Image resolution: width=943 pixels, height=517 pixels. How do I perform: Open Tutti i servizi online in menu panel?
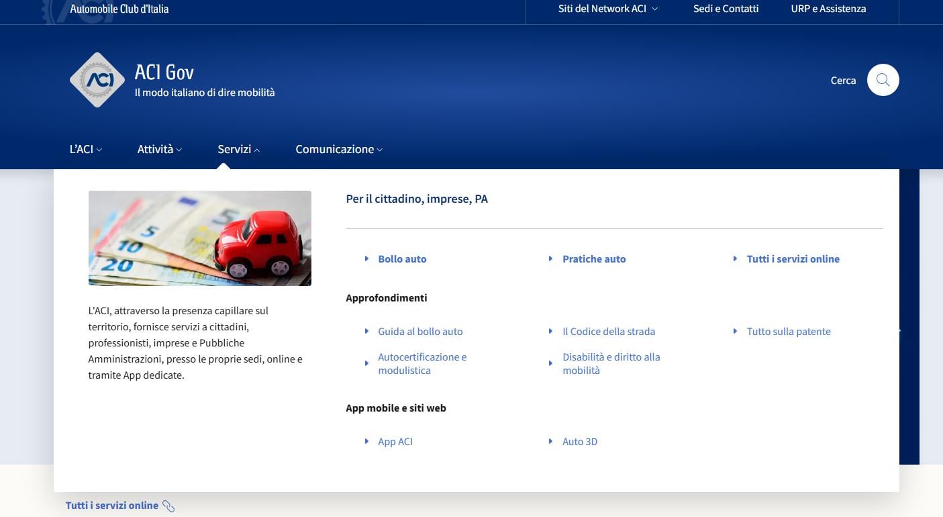[x=793, y=259]
